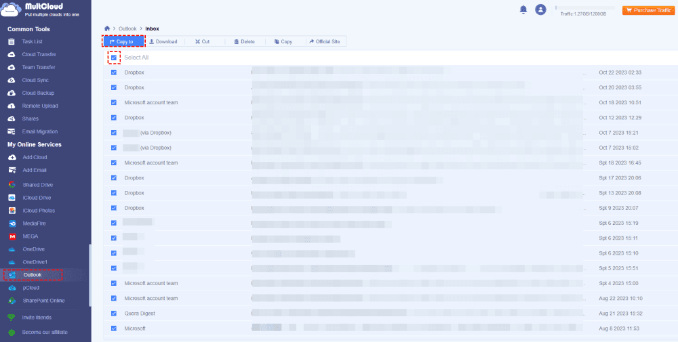Click Invite friends
Viewport: 678px width, 342px height.
[x=37, y=318]
